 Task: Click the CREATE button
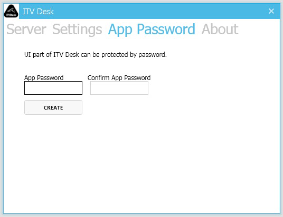[x=53, y=107]
